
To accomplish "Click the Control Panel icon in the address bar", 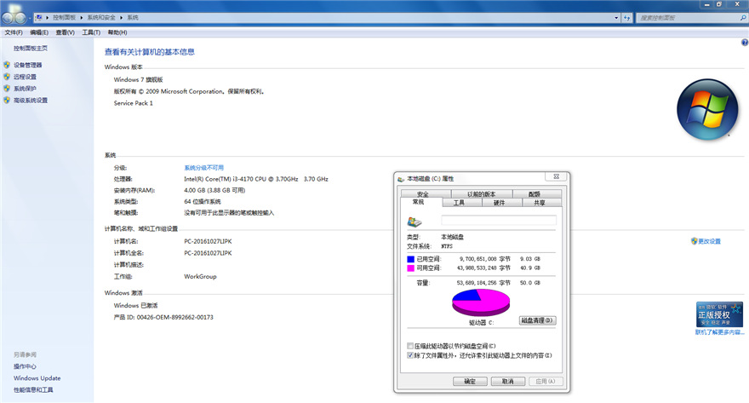I will click(x=38, y=18).
